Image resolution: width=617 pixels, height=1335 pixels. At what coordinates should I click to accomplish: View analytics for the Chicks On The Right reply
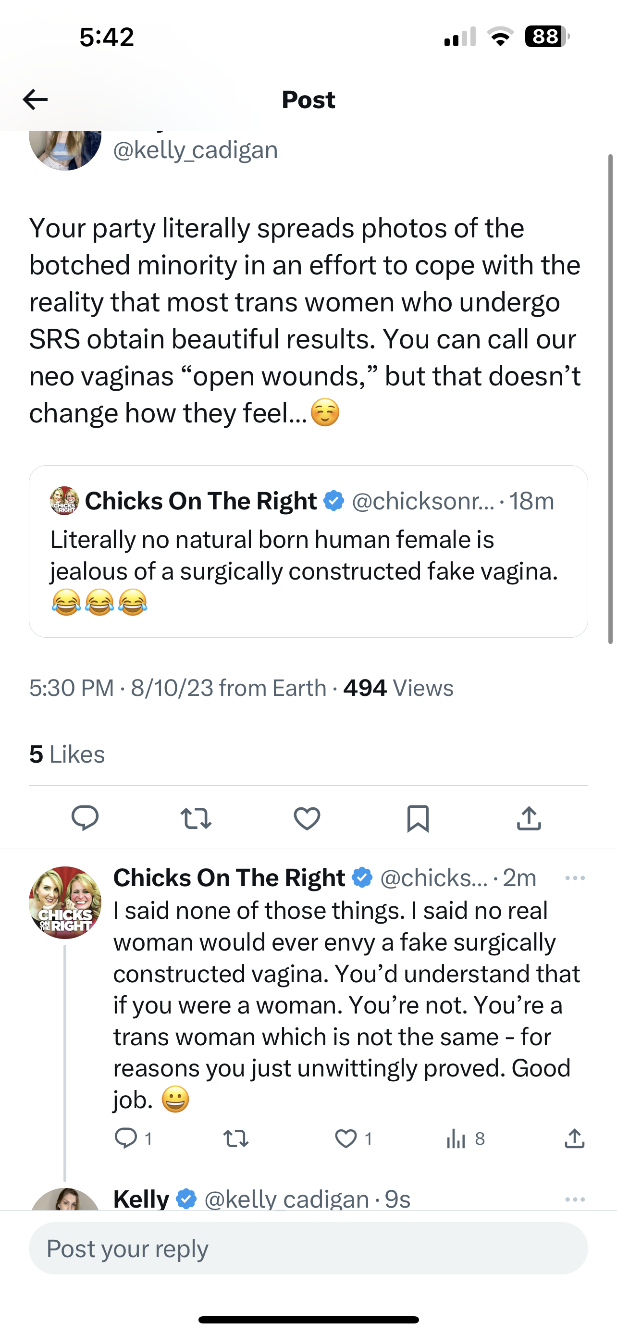[x=457, y=1138]
